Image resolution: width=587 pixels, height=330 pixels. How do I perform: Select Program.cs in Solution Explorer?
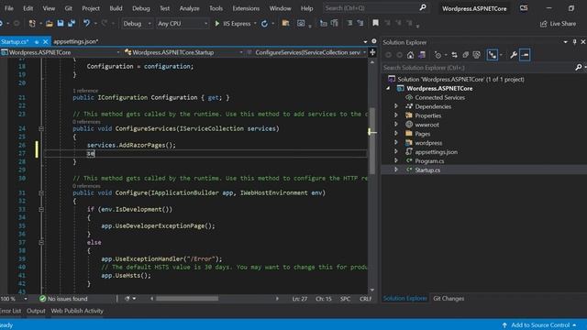click(429, 161)
